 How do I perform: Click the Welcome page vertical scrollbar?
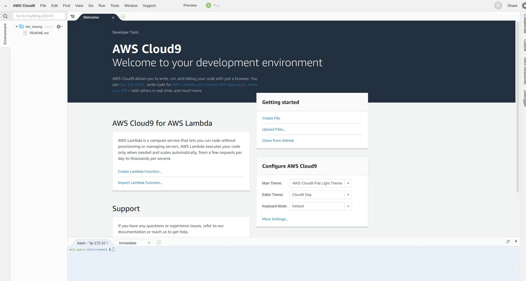click(517, 107)
